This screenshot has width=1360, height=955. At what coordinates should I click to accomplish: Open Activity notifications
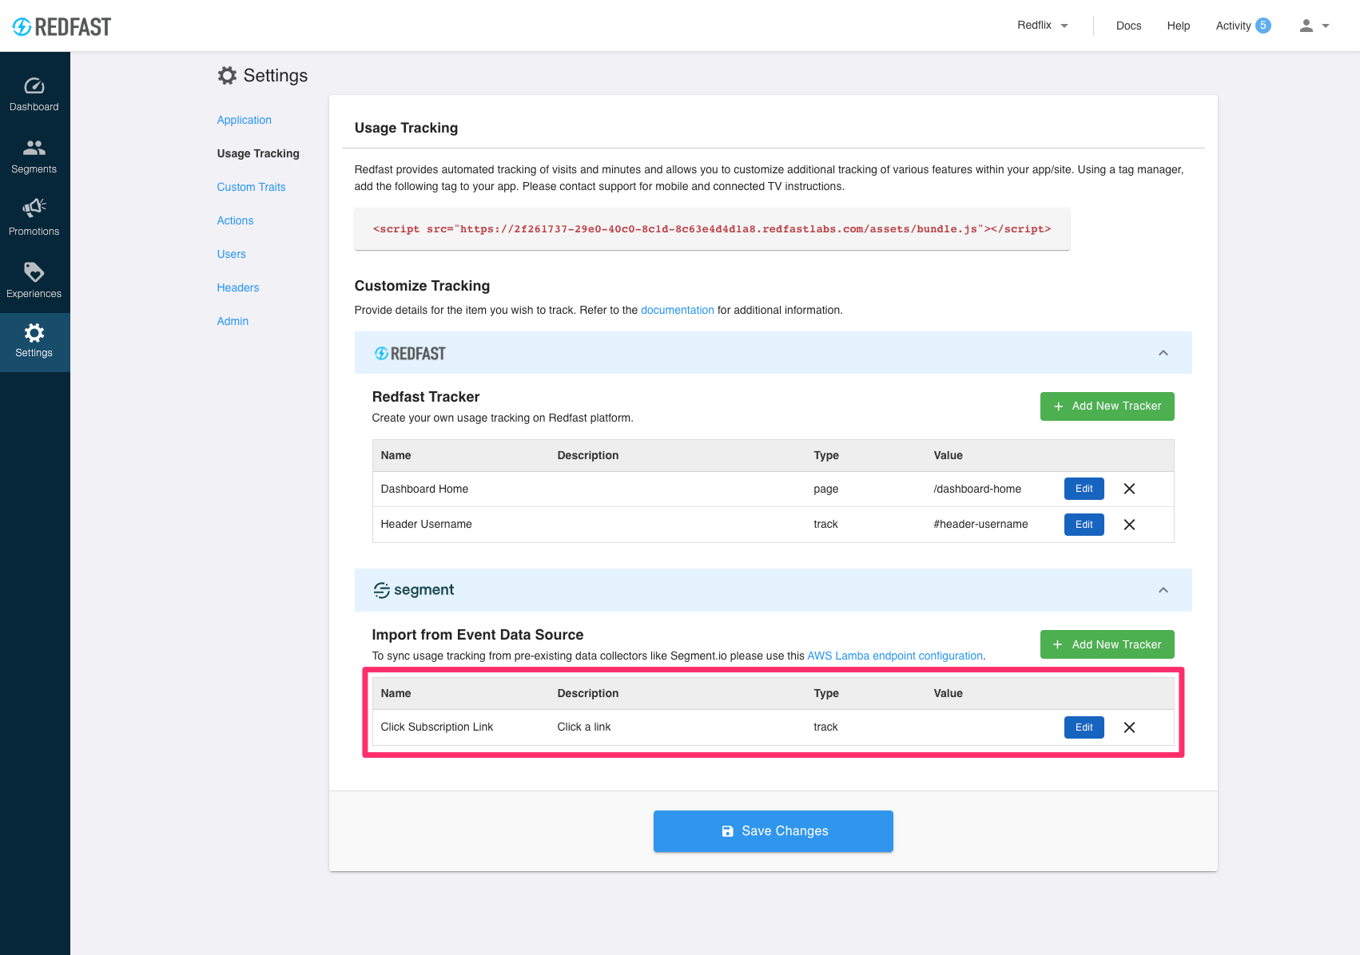1243,26
